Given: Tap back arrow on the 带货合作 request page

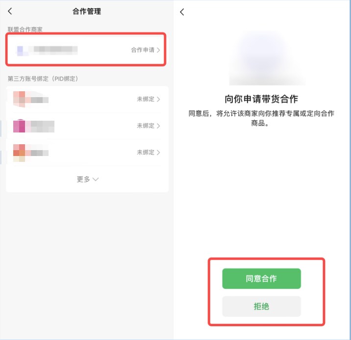Looking at the screenshot, I should click(x=182, y=12).
